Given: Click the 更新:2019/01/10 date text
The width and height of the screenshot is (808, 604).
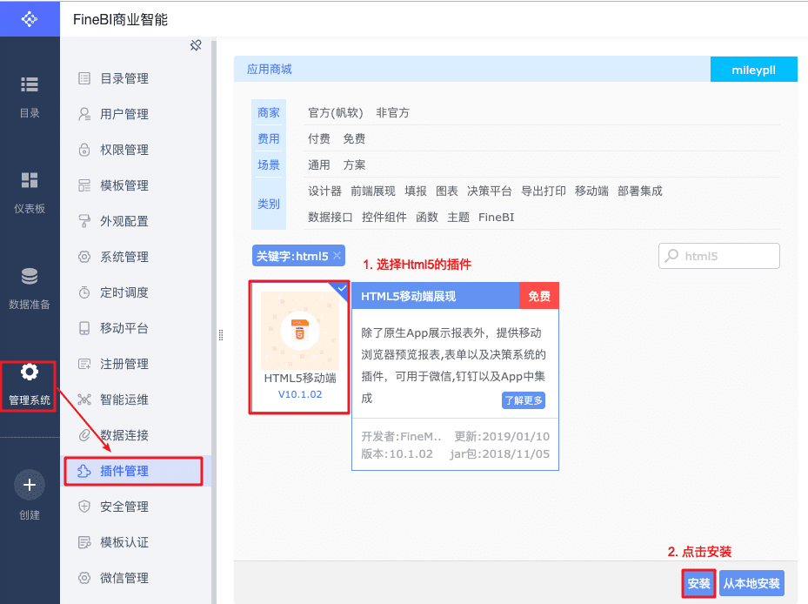Looking at the screenshot, I should point(502,436).
